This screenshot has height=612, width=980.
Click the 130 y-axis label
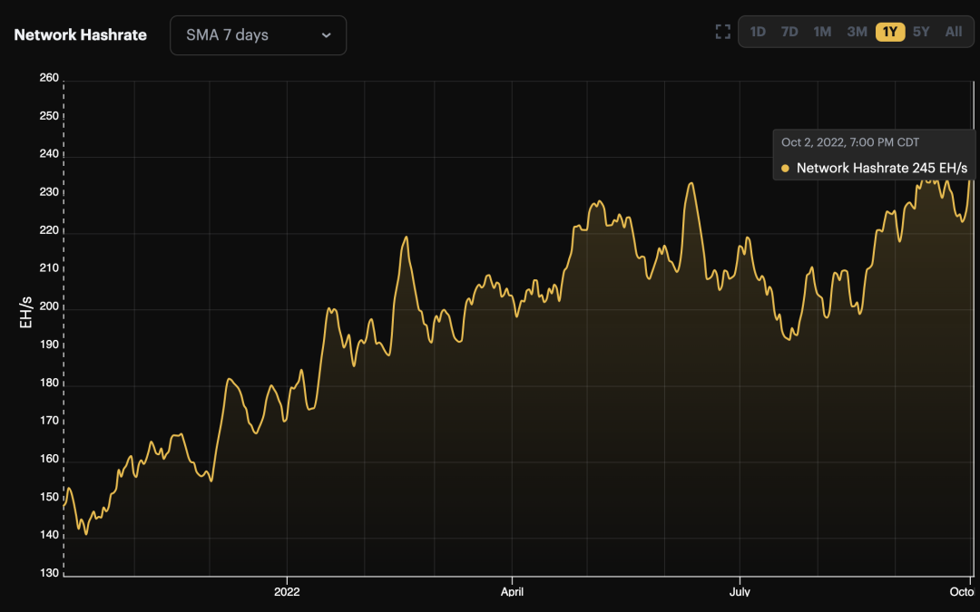click(49, 573)
